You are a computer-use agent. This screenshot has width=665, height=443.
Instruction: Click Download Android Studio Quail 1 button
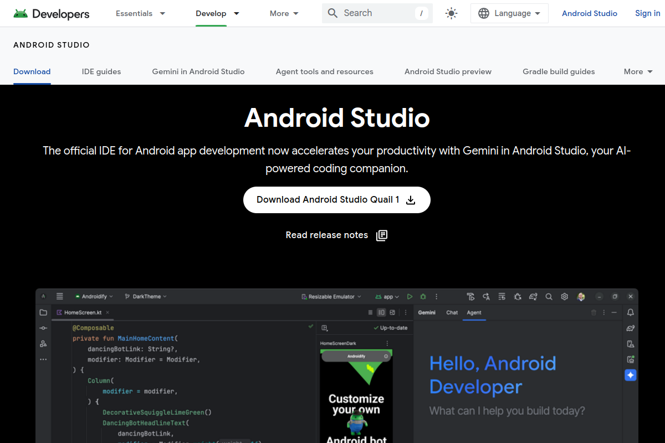point(337,200)
